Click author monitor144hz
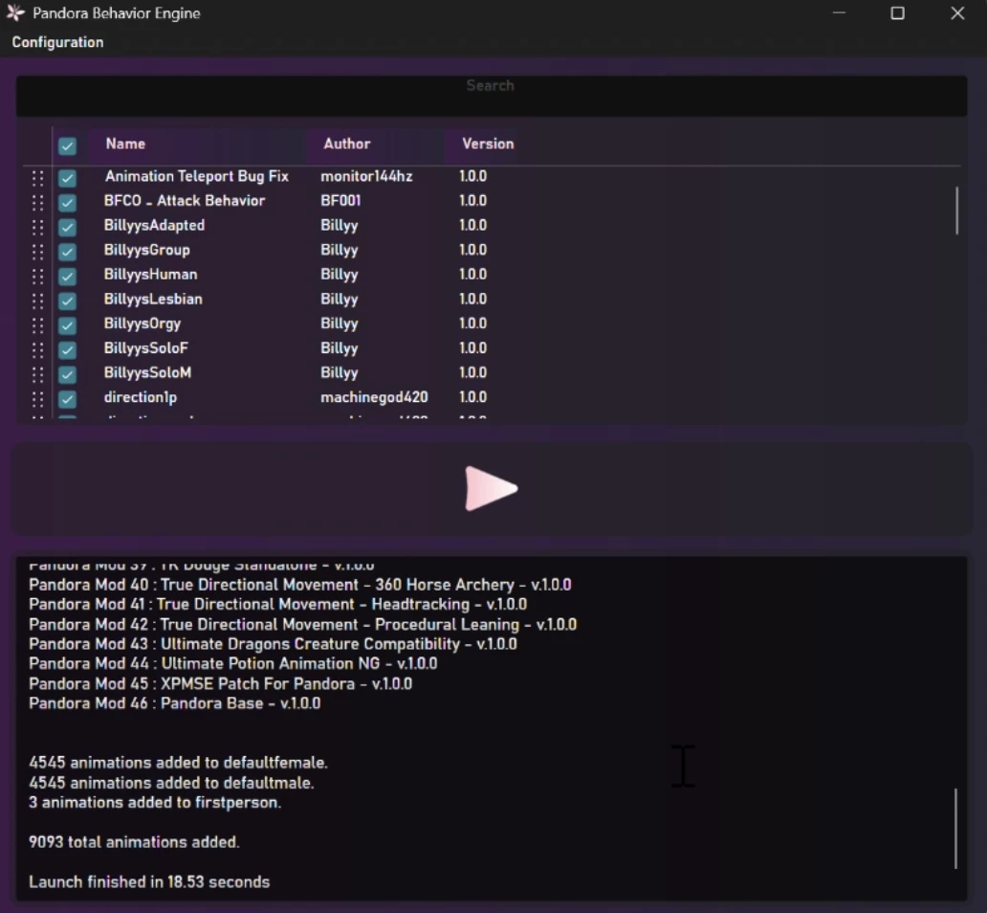 click(366, 176)
